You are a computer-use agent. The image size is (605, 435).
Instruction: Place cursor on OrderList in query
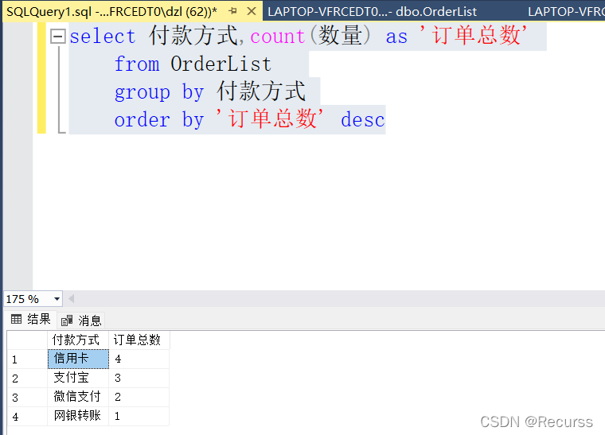pyautogui.click(x=221, y=64)
